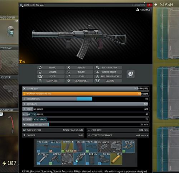Select the VAL suppressor mod slot
Screen dimensions: 179x173
click(x=43, y=146)
